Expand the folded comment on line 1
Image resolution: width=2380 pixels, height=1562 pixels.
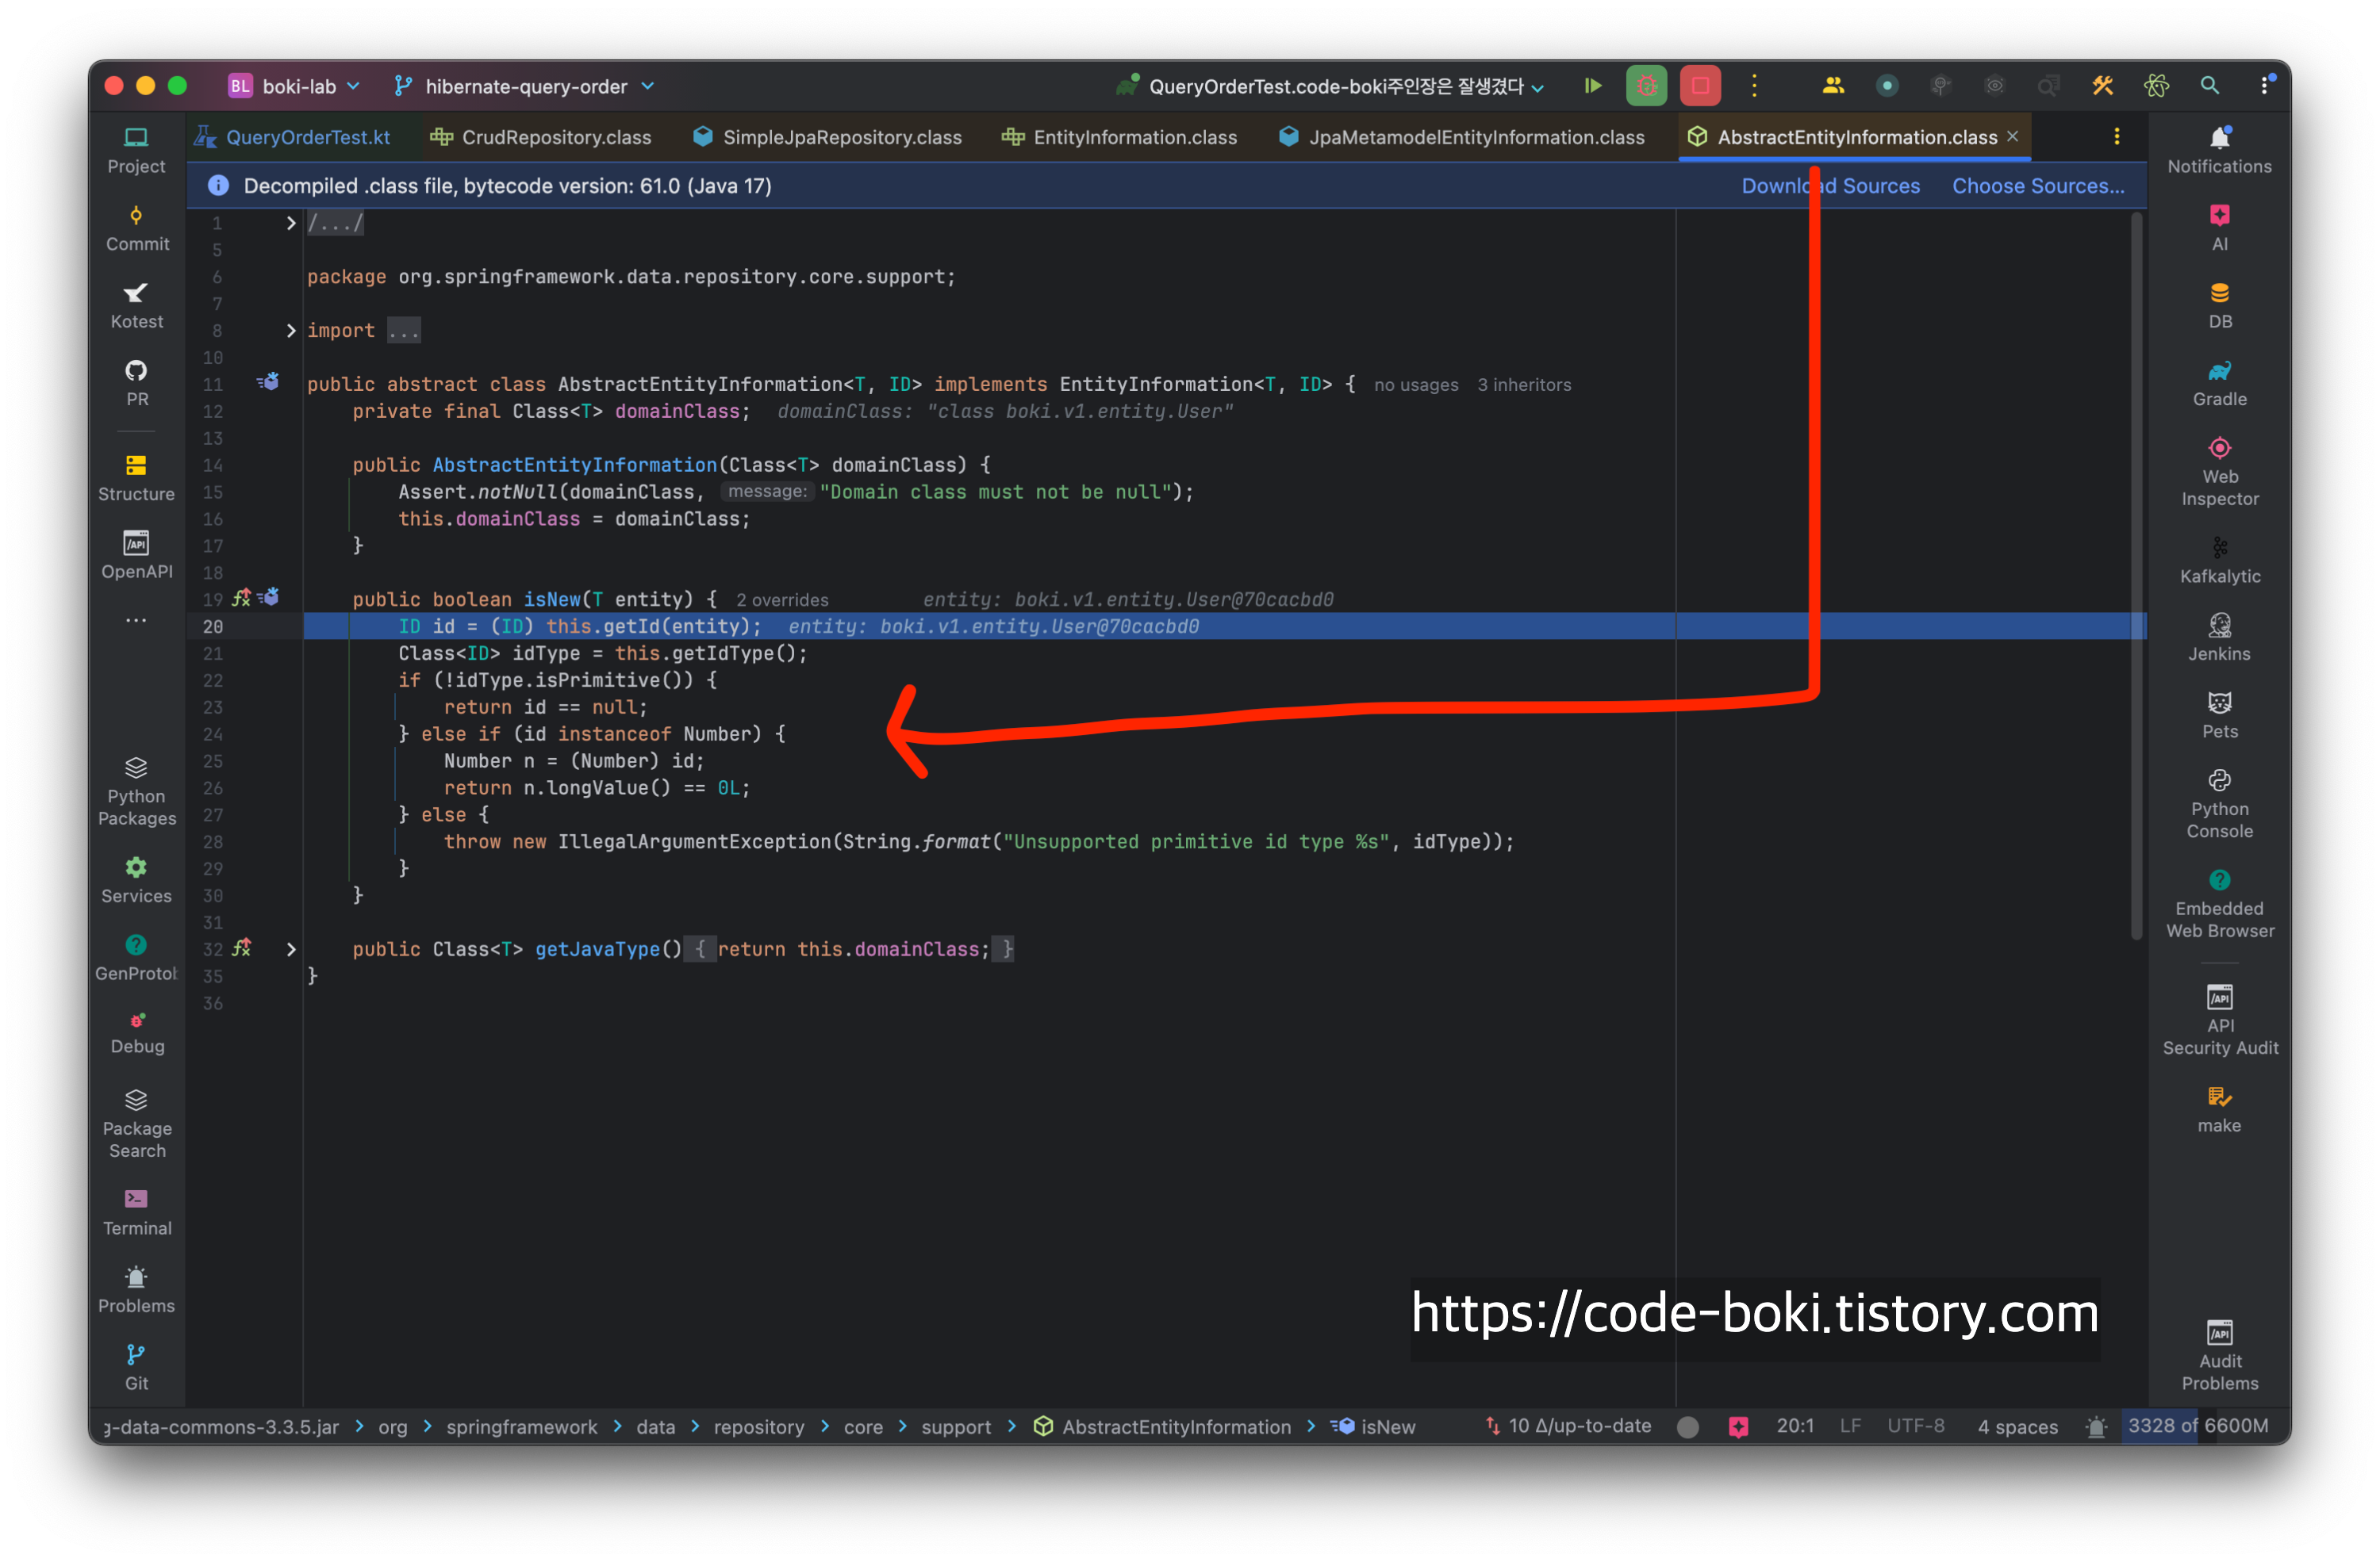click(290, 223)
